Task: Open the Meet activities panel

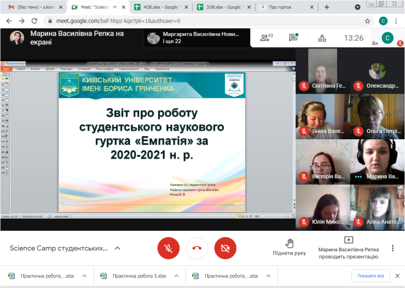Action: 322,38
